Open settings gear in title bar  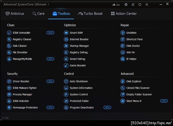point(126,5)
